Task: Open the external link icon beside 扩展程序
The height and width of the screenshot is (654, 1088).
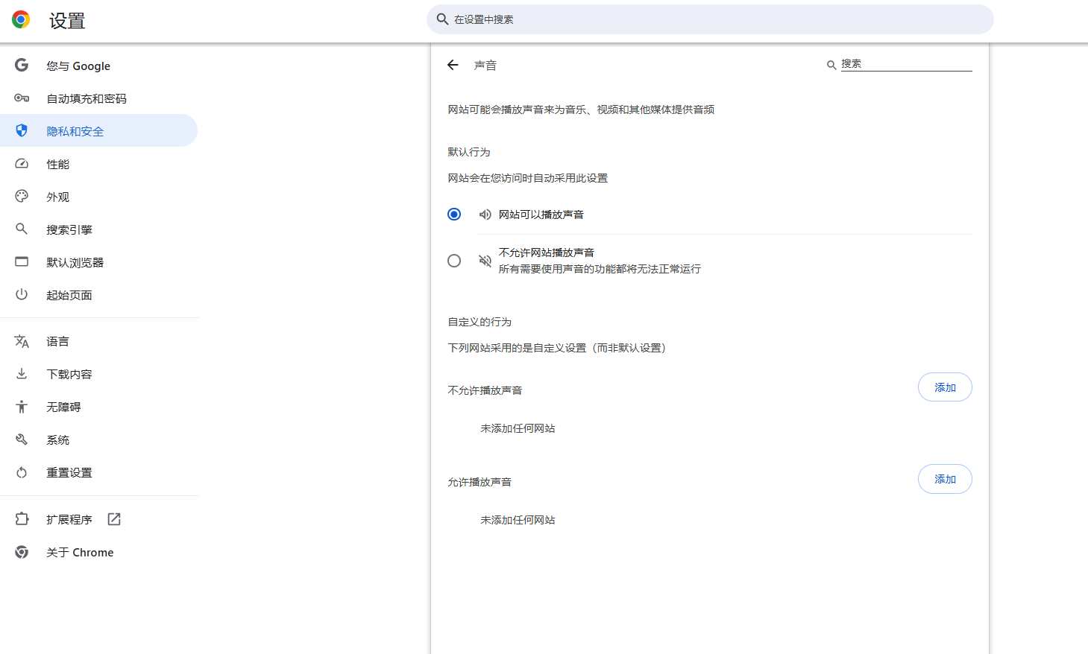Action: [114, 519]
